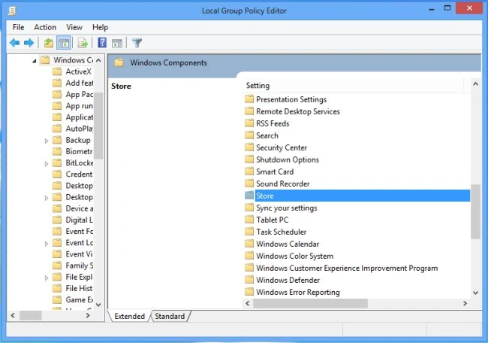The image size is (488, 343).
Task: Open Help via the question mark icon
Action: [102, 42]
